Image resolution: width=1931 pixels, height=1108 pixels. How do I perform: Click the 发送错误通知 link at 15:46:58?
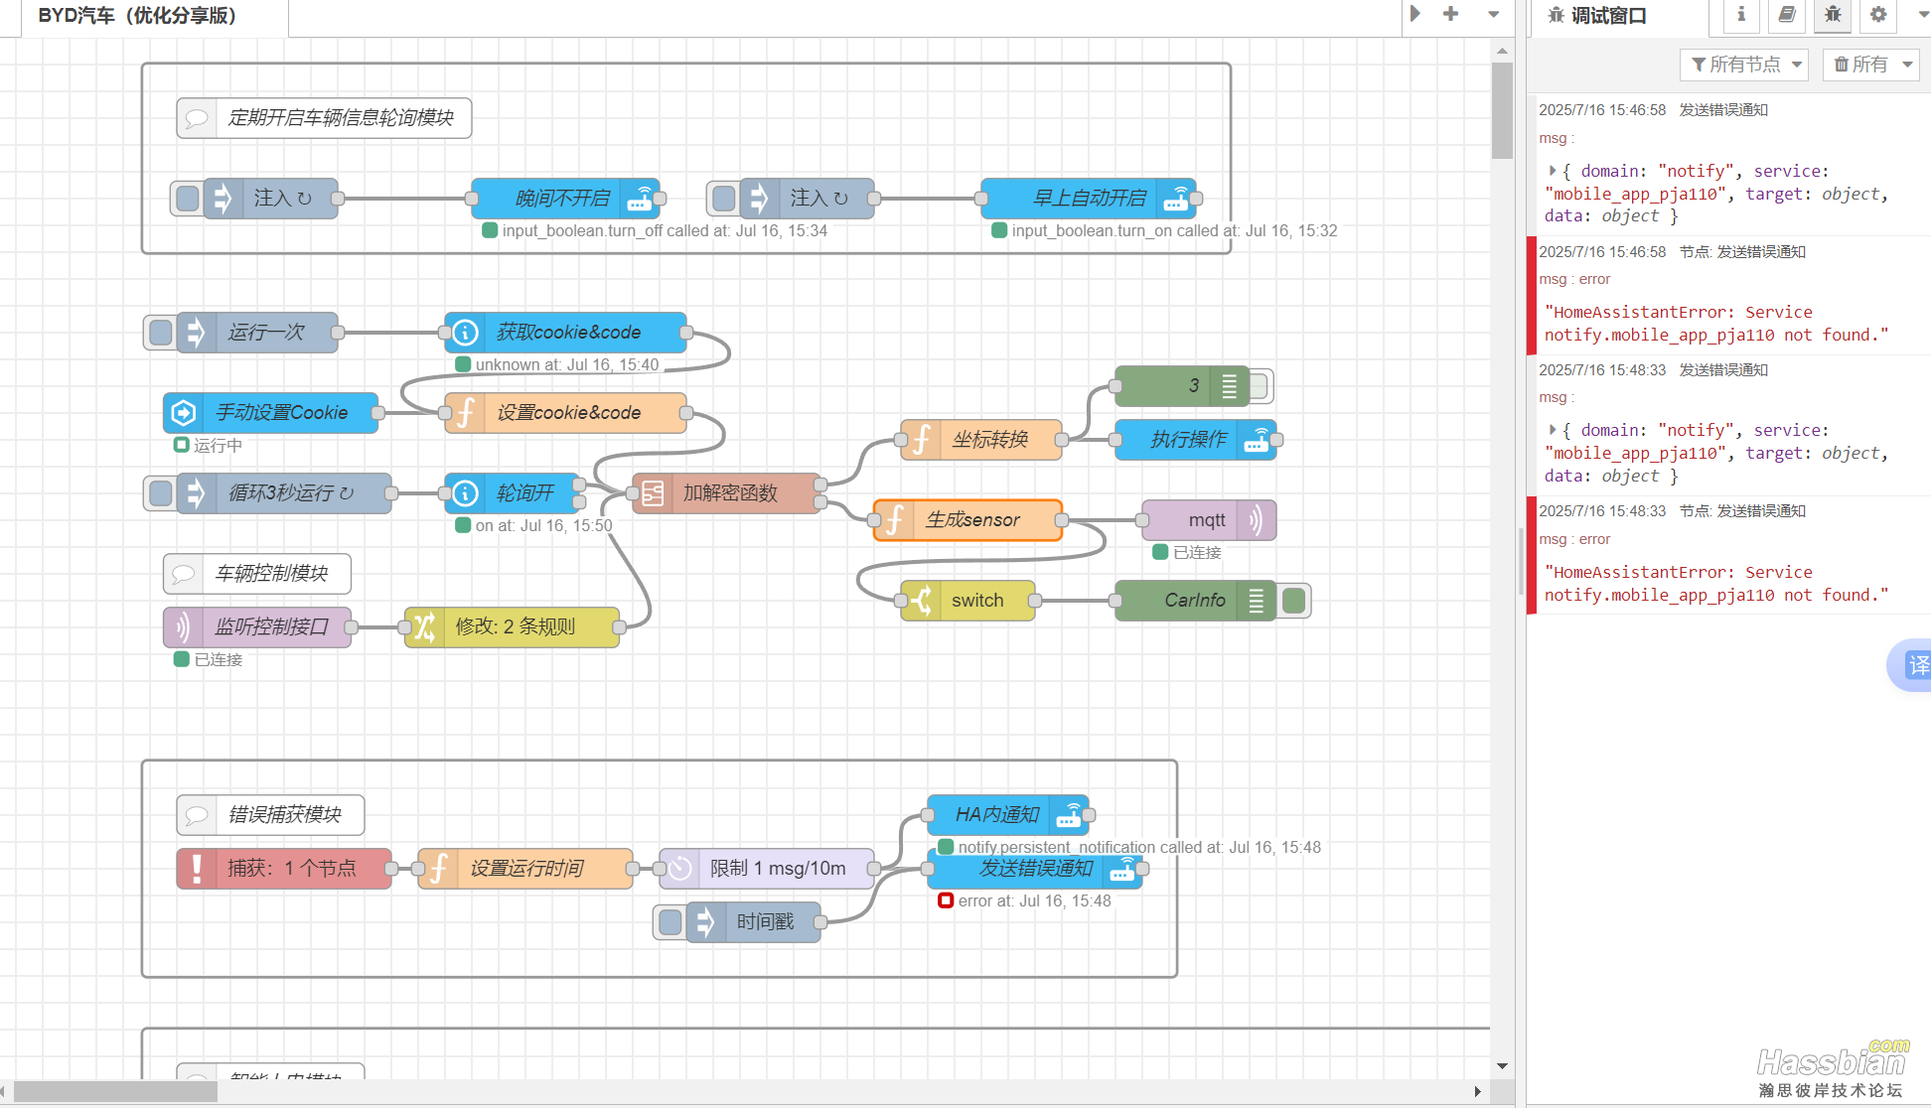pyautogui.click(x=1723, y=110)
